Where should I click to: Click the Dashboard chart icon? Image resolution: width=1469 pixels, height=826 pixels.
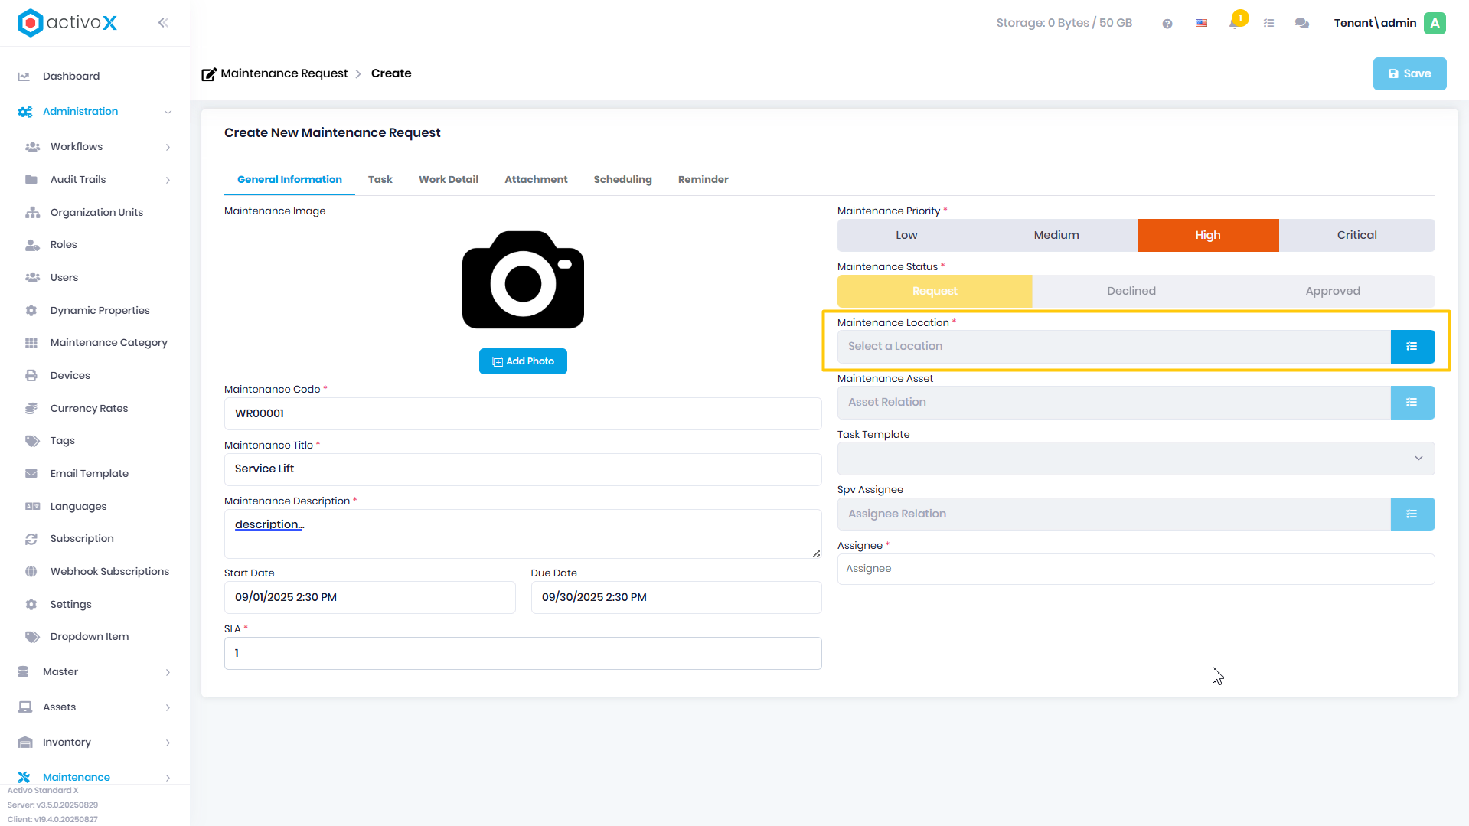(x=24, y=77)
